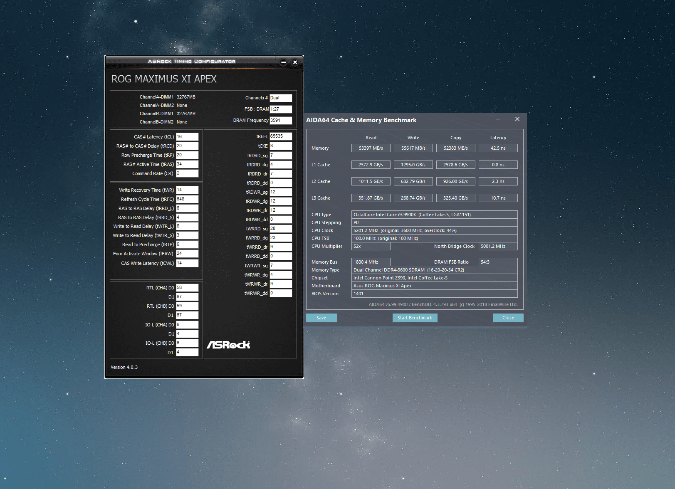Select the IO-L (CHA) D0 field
675x489 pixels.
point(187,325)
